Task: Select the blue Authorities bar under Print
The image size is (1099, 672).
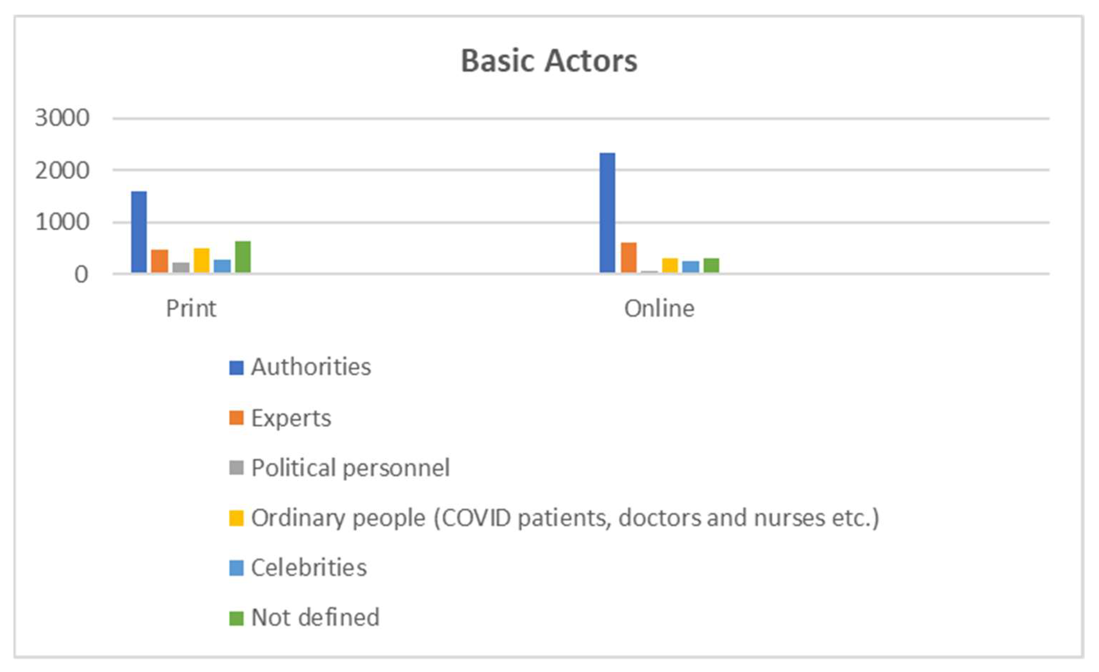Action: 139,232
